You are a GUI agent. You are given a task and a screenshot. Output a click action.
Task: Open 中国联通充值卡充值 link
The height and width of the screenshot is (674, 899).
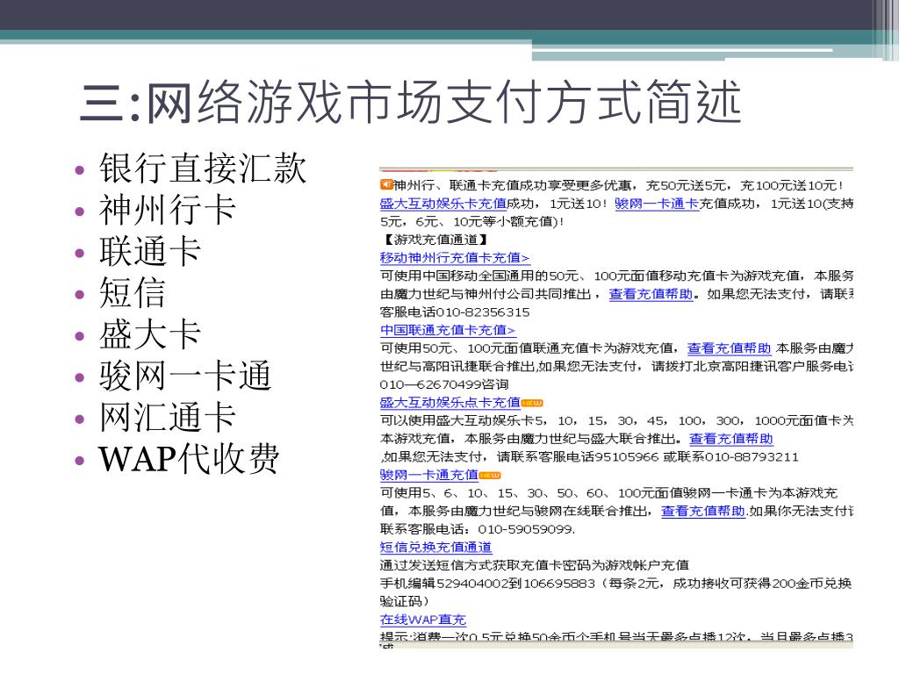click(x=447, y=330)
